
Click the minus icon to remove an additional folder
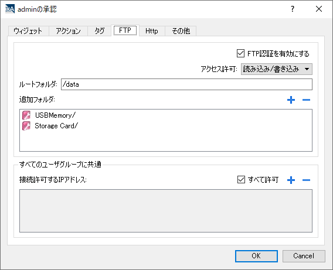[306, 100]
